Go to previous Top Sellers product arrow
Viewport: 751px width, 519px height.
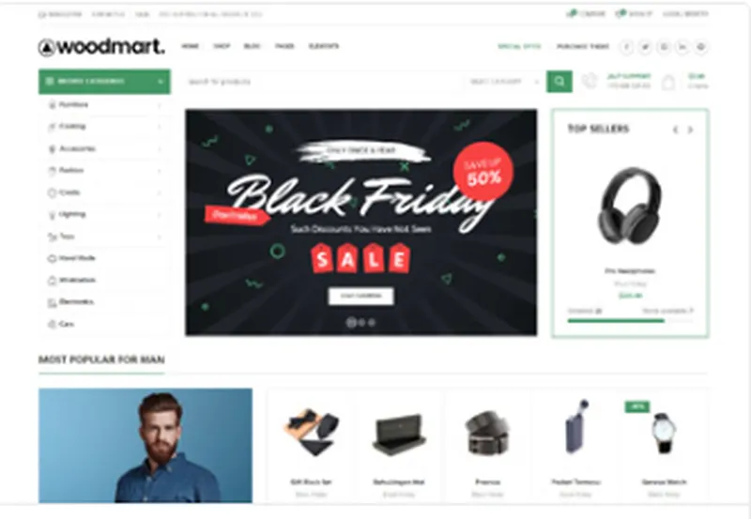675,130
